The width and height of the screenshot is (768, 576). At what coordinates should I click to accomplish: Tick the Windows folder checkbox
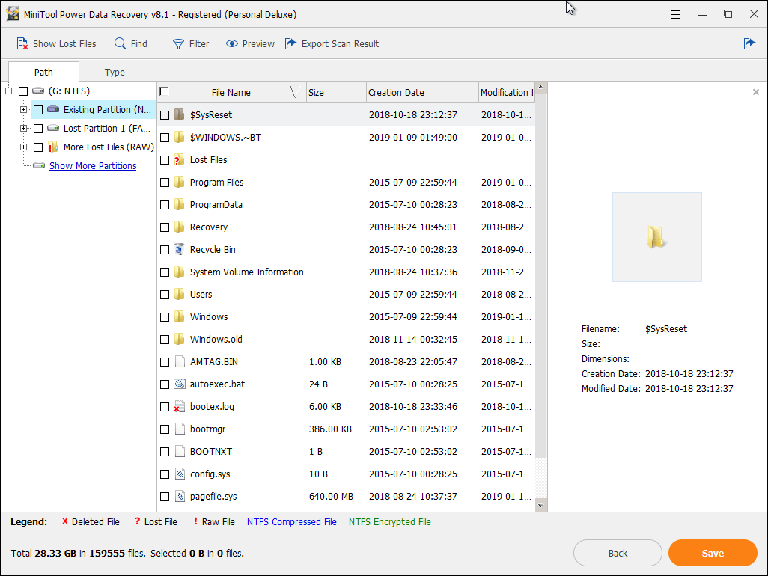165,317
